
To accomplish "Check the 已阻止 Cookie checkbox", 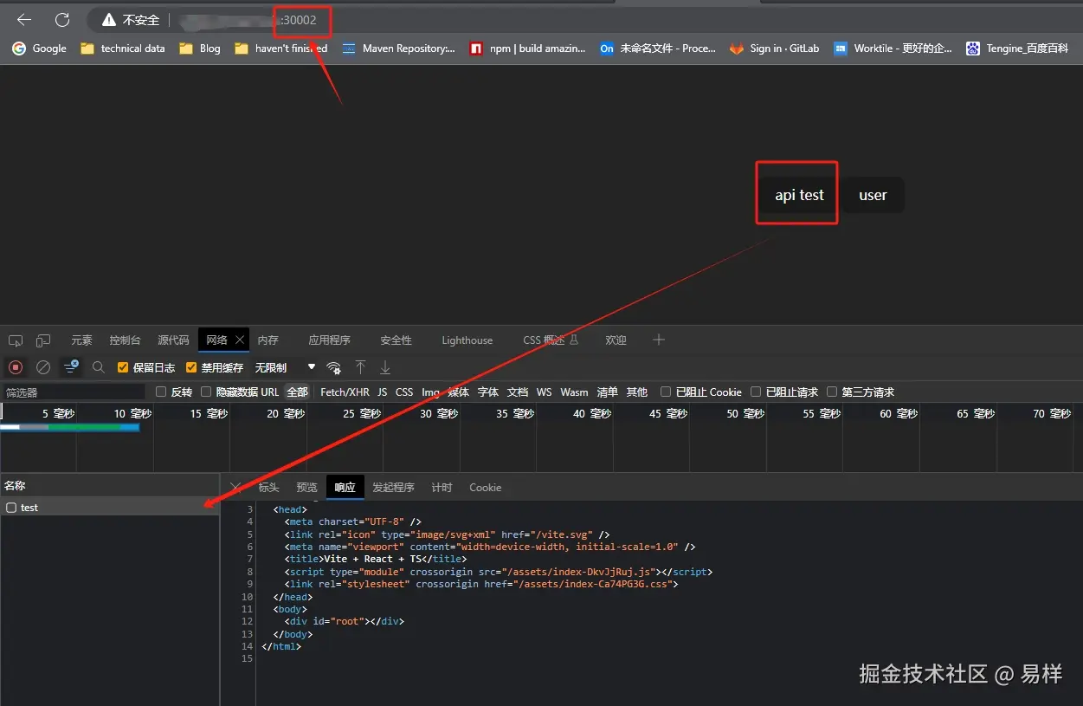I will pyautogui.click(x=666, y=392).
